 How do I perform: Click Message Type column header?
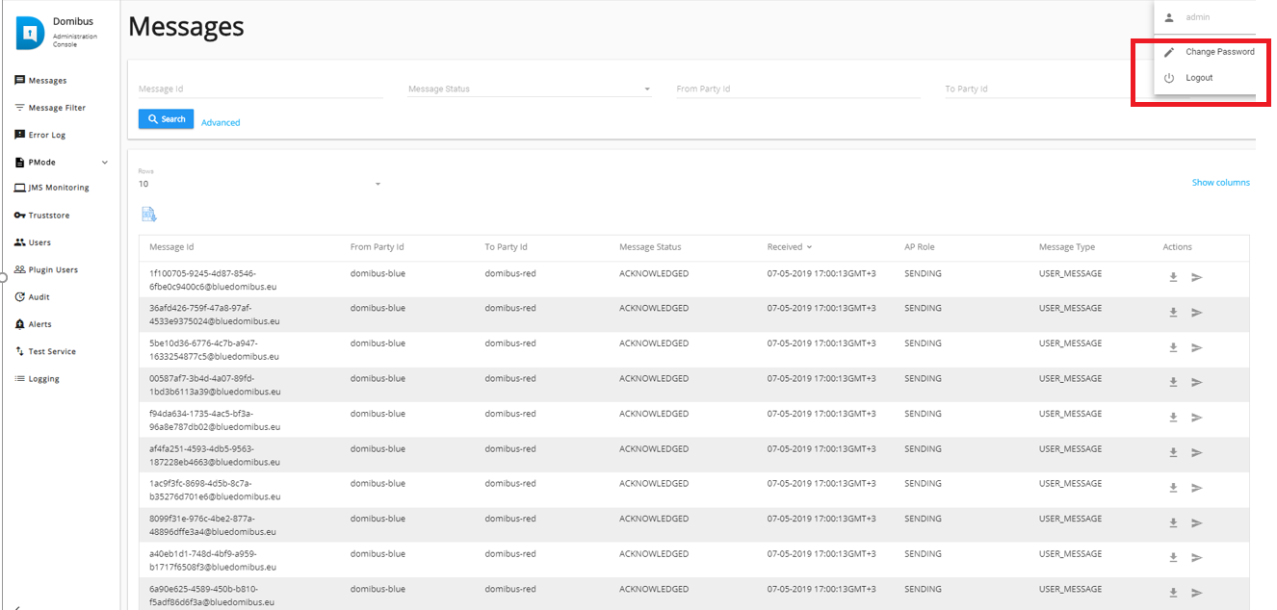tap(1067, 247)
